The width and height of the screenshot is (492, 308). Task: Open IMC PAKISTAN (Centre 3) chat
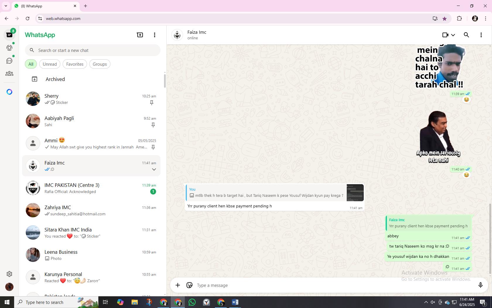(91, 188)
